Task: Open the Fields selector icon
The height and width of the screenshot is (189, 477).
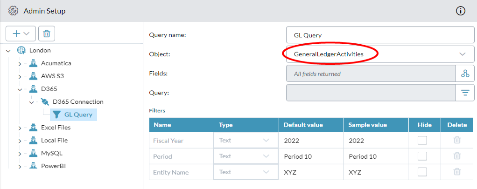Action: pyautogui.click(x=465, y=74)
